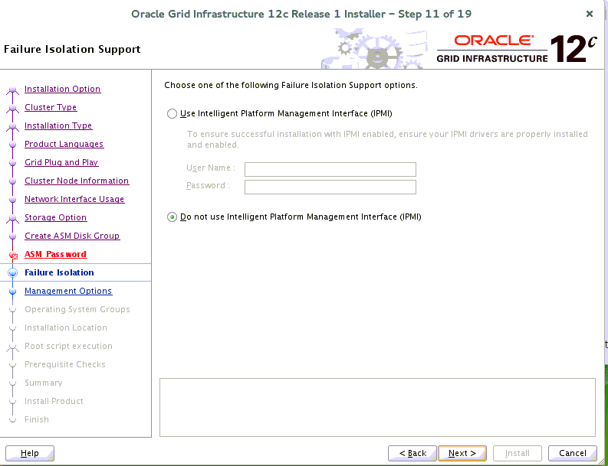608x466 pixels.
Task: Click the Failure Isolation current step icon
Action: (x=12, y=273)
